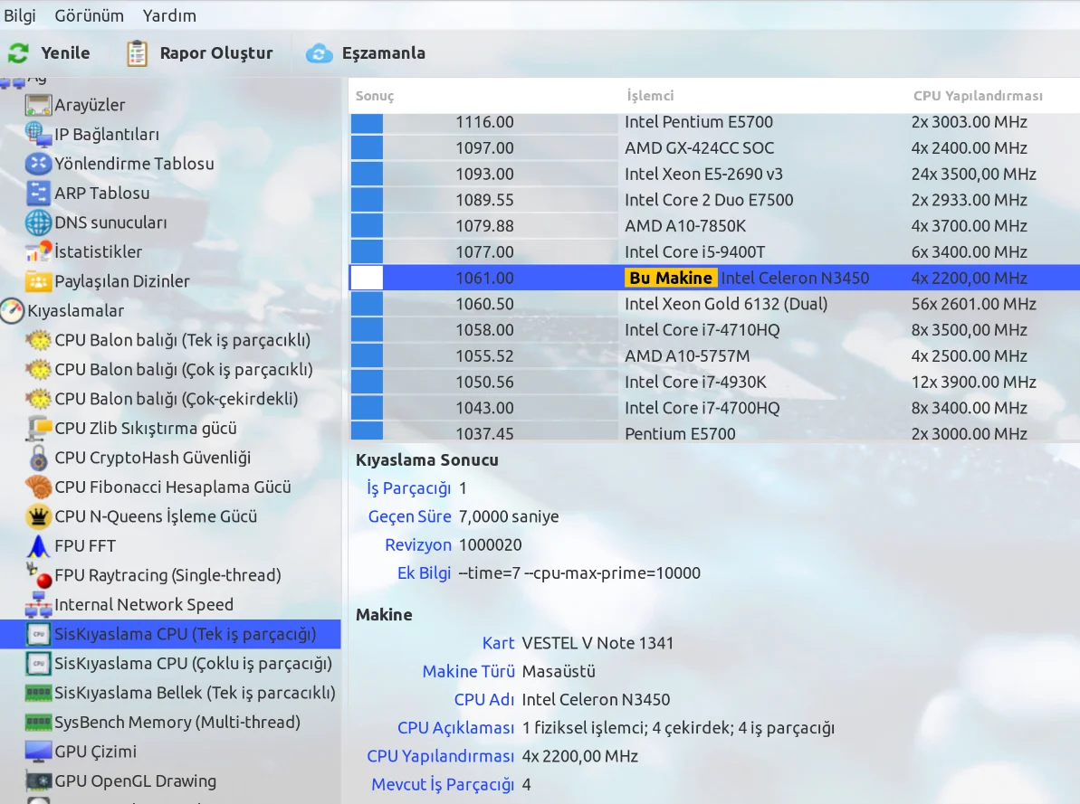Select the AMD A10-5757M row
1080x804 pixels.
(715, 356)
